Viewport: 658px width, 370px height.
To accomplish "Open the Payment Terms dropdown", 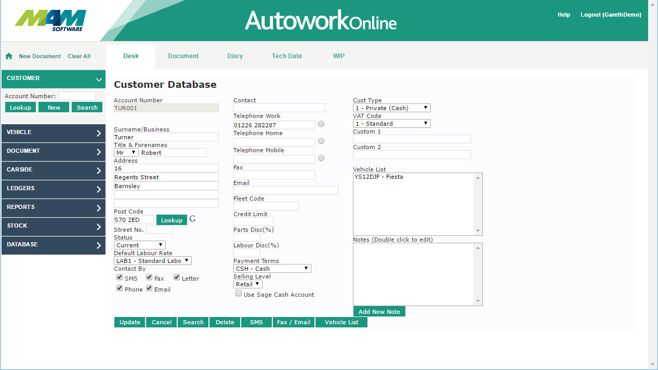I will (272, 269).
